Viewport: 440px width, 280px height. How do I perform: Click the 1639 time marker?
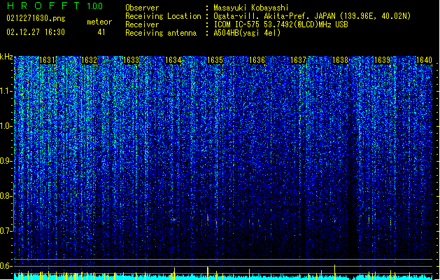pyautogui.click(x=382, y=60)
